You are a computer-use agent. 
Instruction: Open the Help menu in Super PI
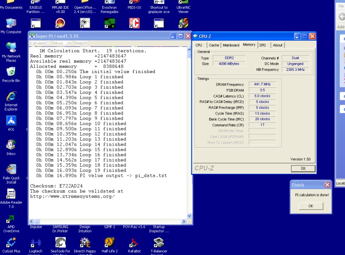click(81, 43)
